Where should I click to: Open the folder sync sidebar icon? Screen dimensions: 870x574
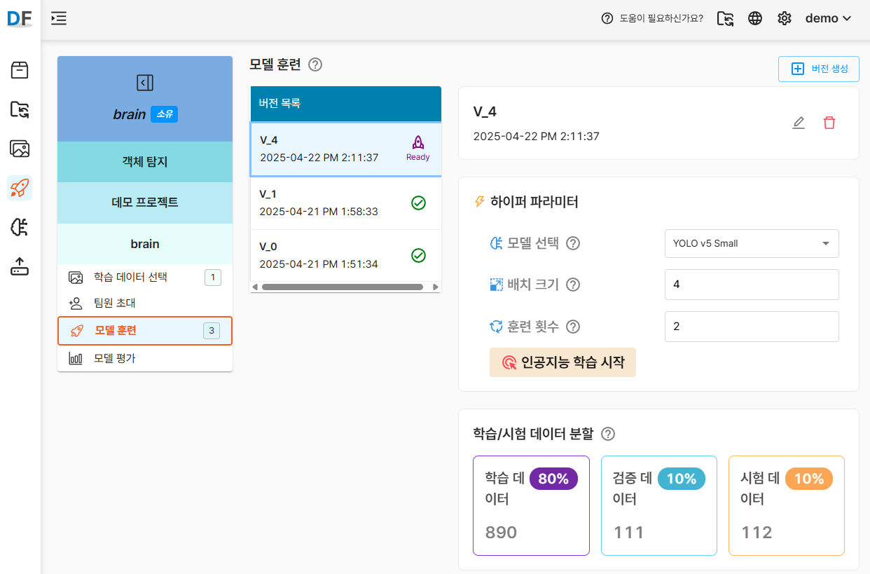pyautogui.click(x=20, y=109)
